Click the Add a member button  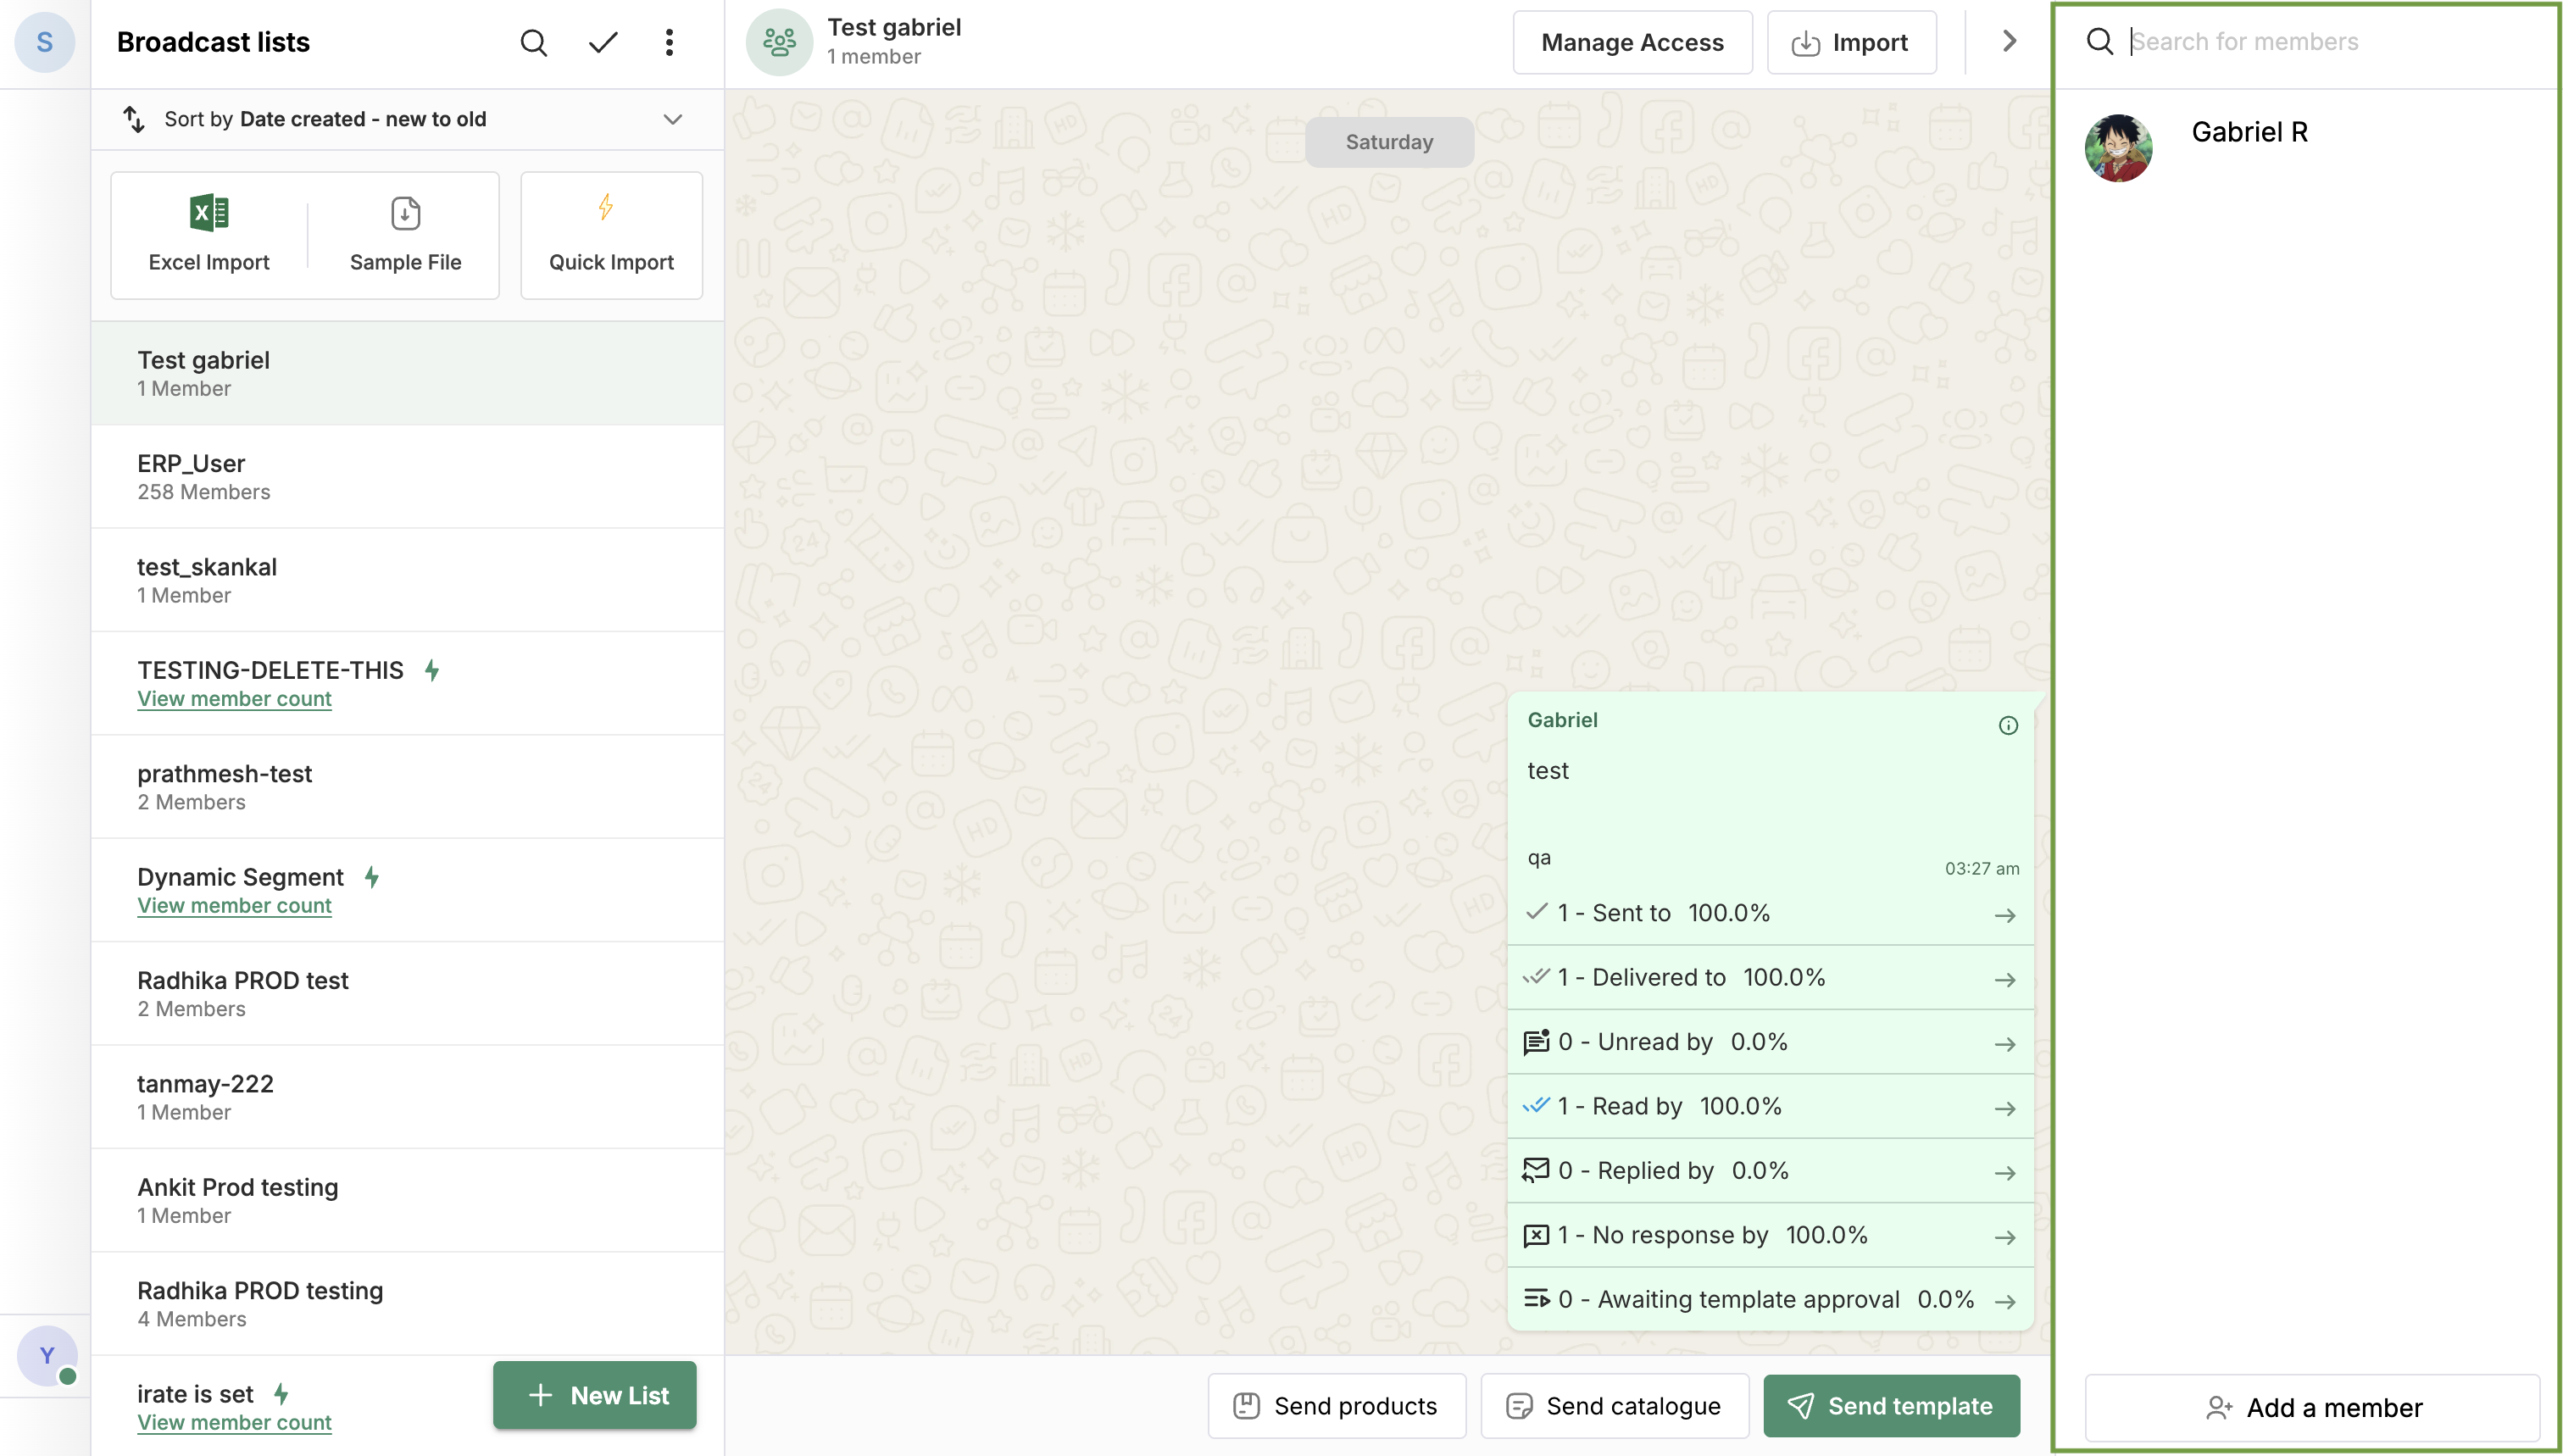[x=2312, y=1407]
